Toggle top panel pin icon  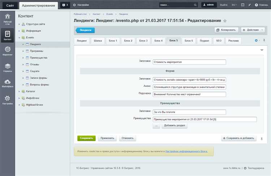pyautogui.click(x=250, y=5)
